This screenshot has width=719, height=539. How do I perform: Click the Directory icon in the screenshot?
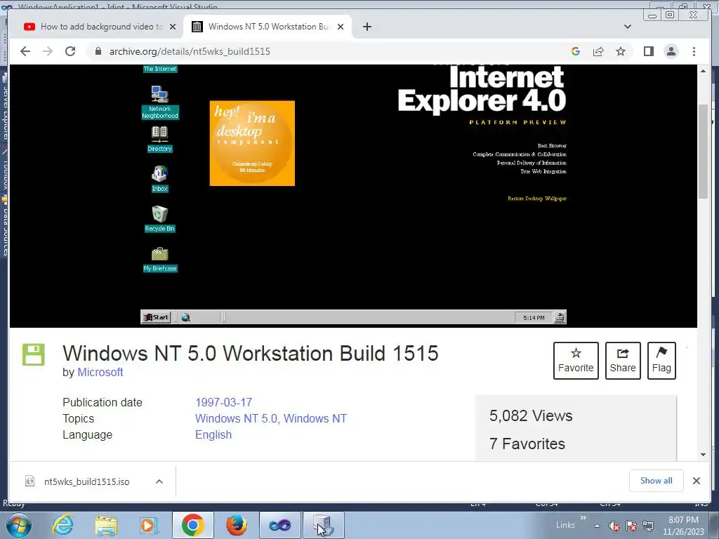click(x=159, y=139)
